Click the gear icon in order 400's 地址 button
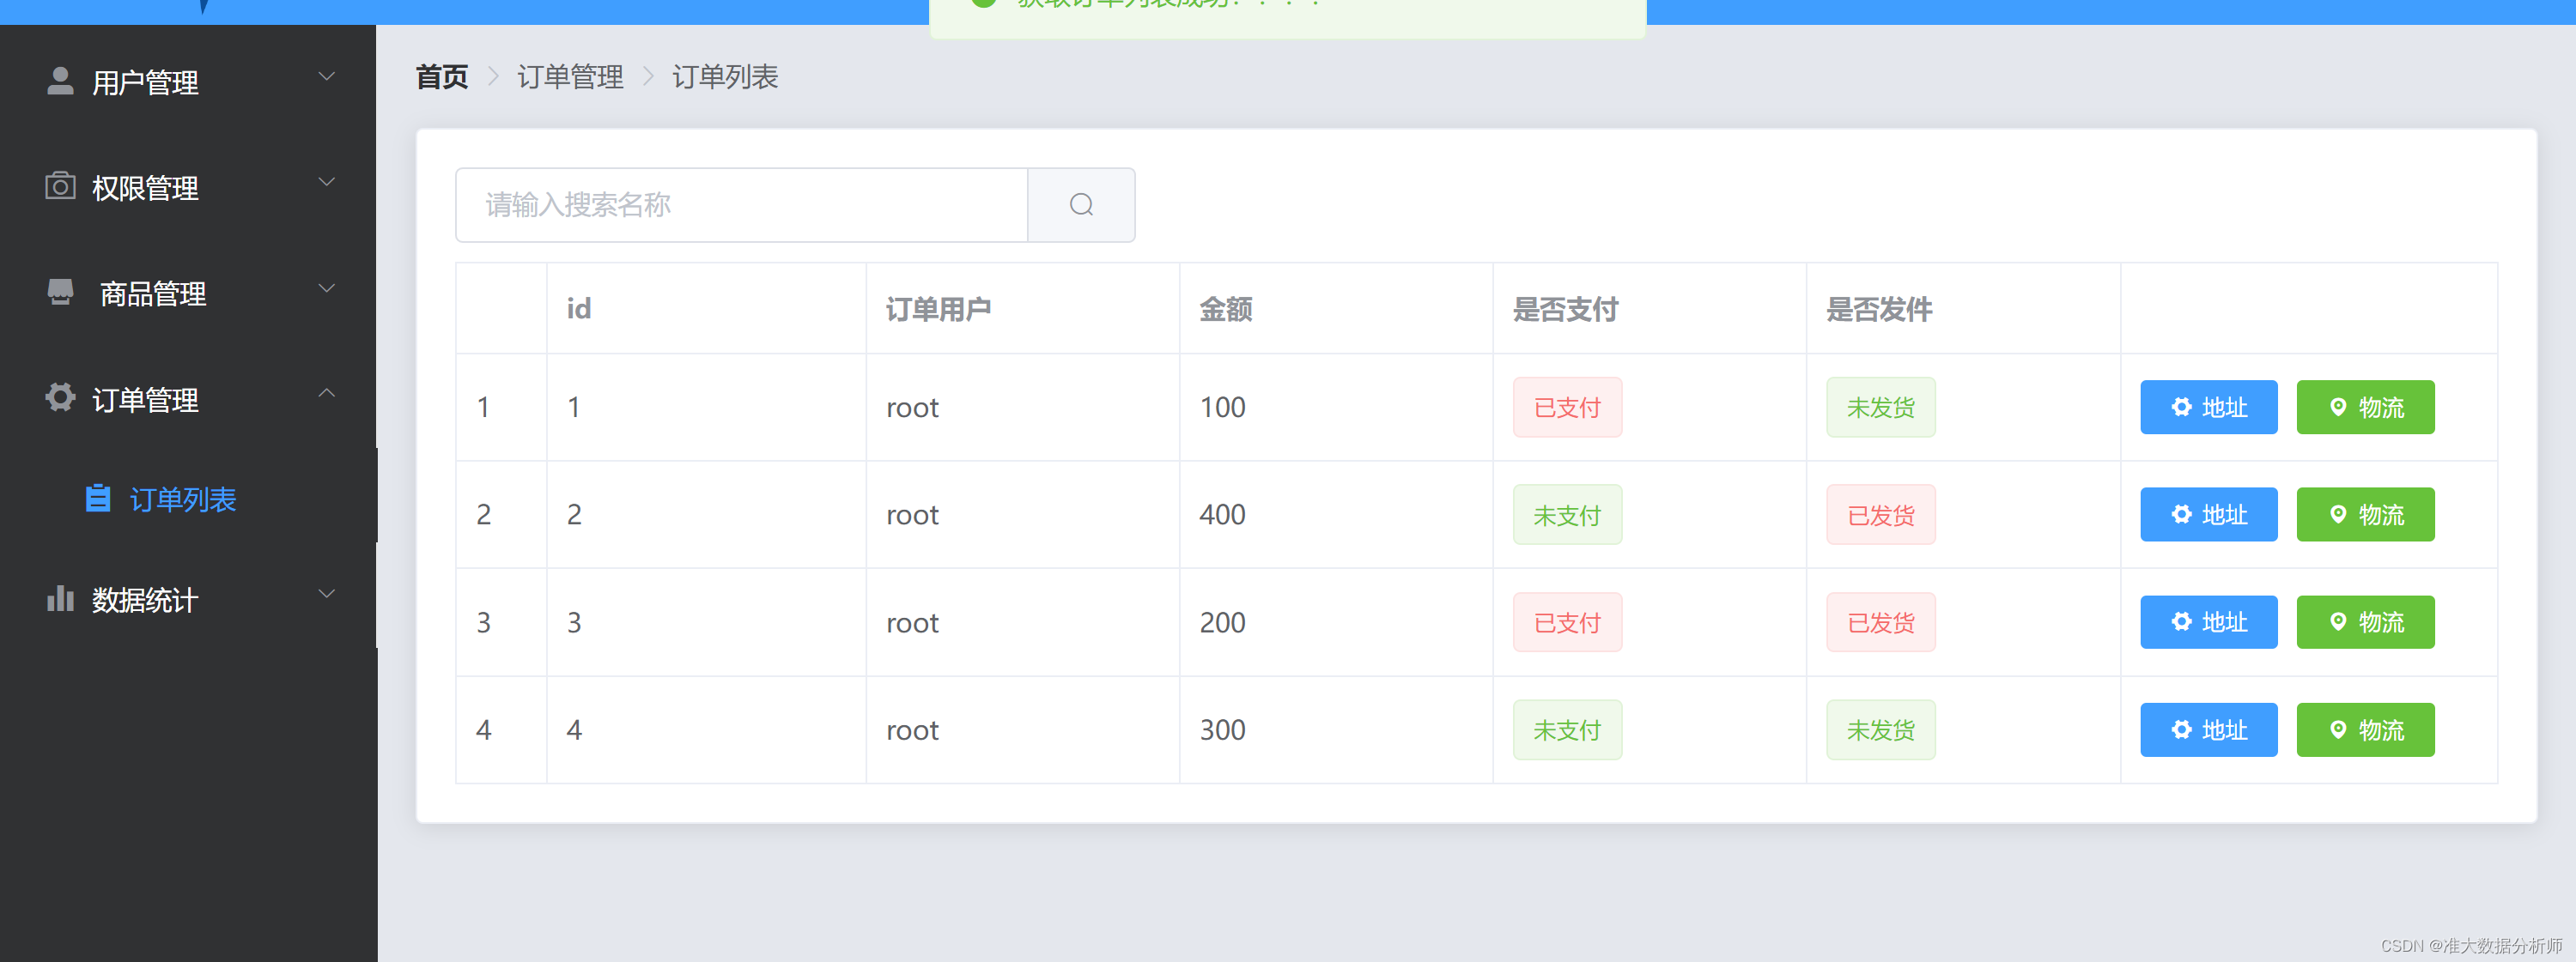This screenshot has height=962, width=2576. [2181, 514]
